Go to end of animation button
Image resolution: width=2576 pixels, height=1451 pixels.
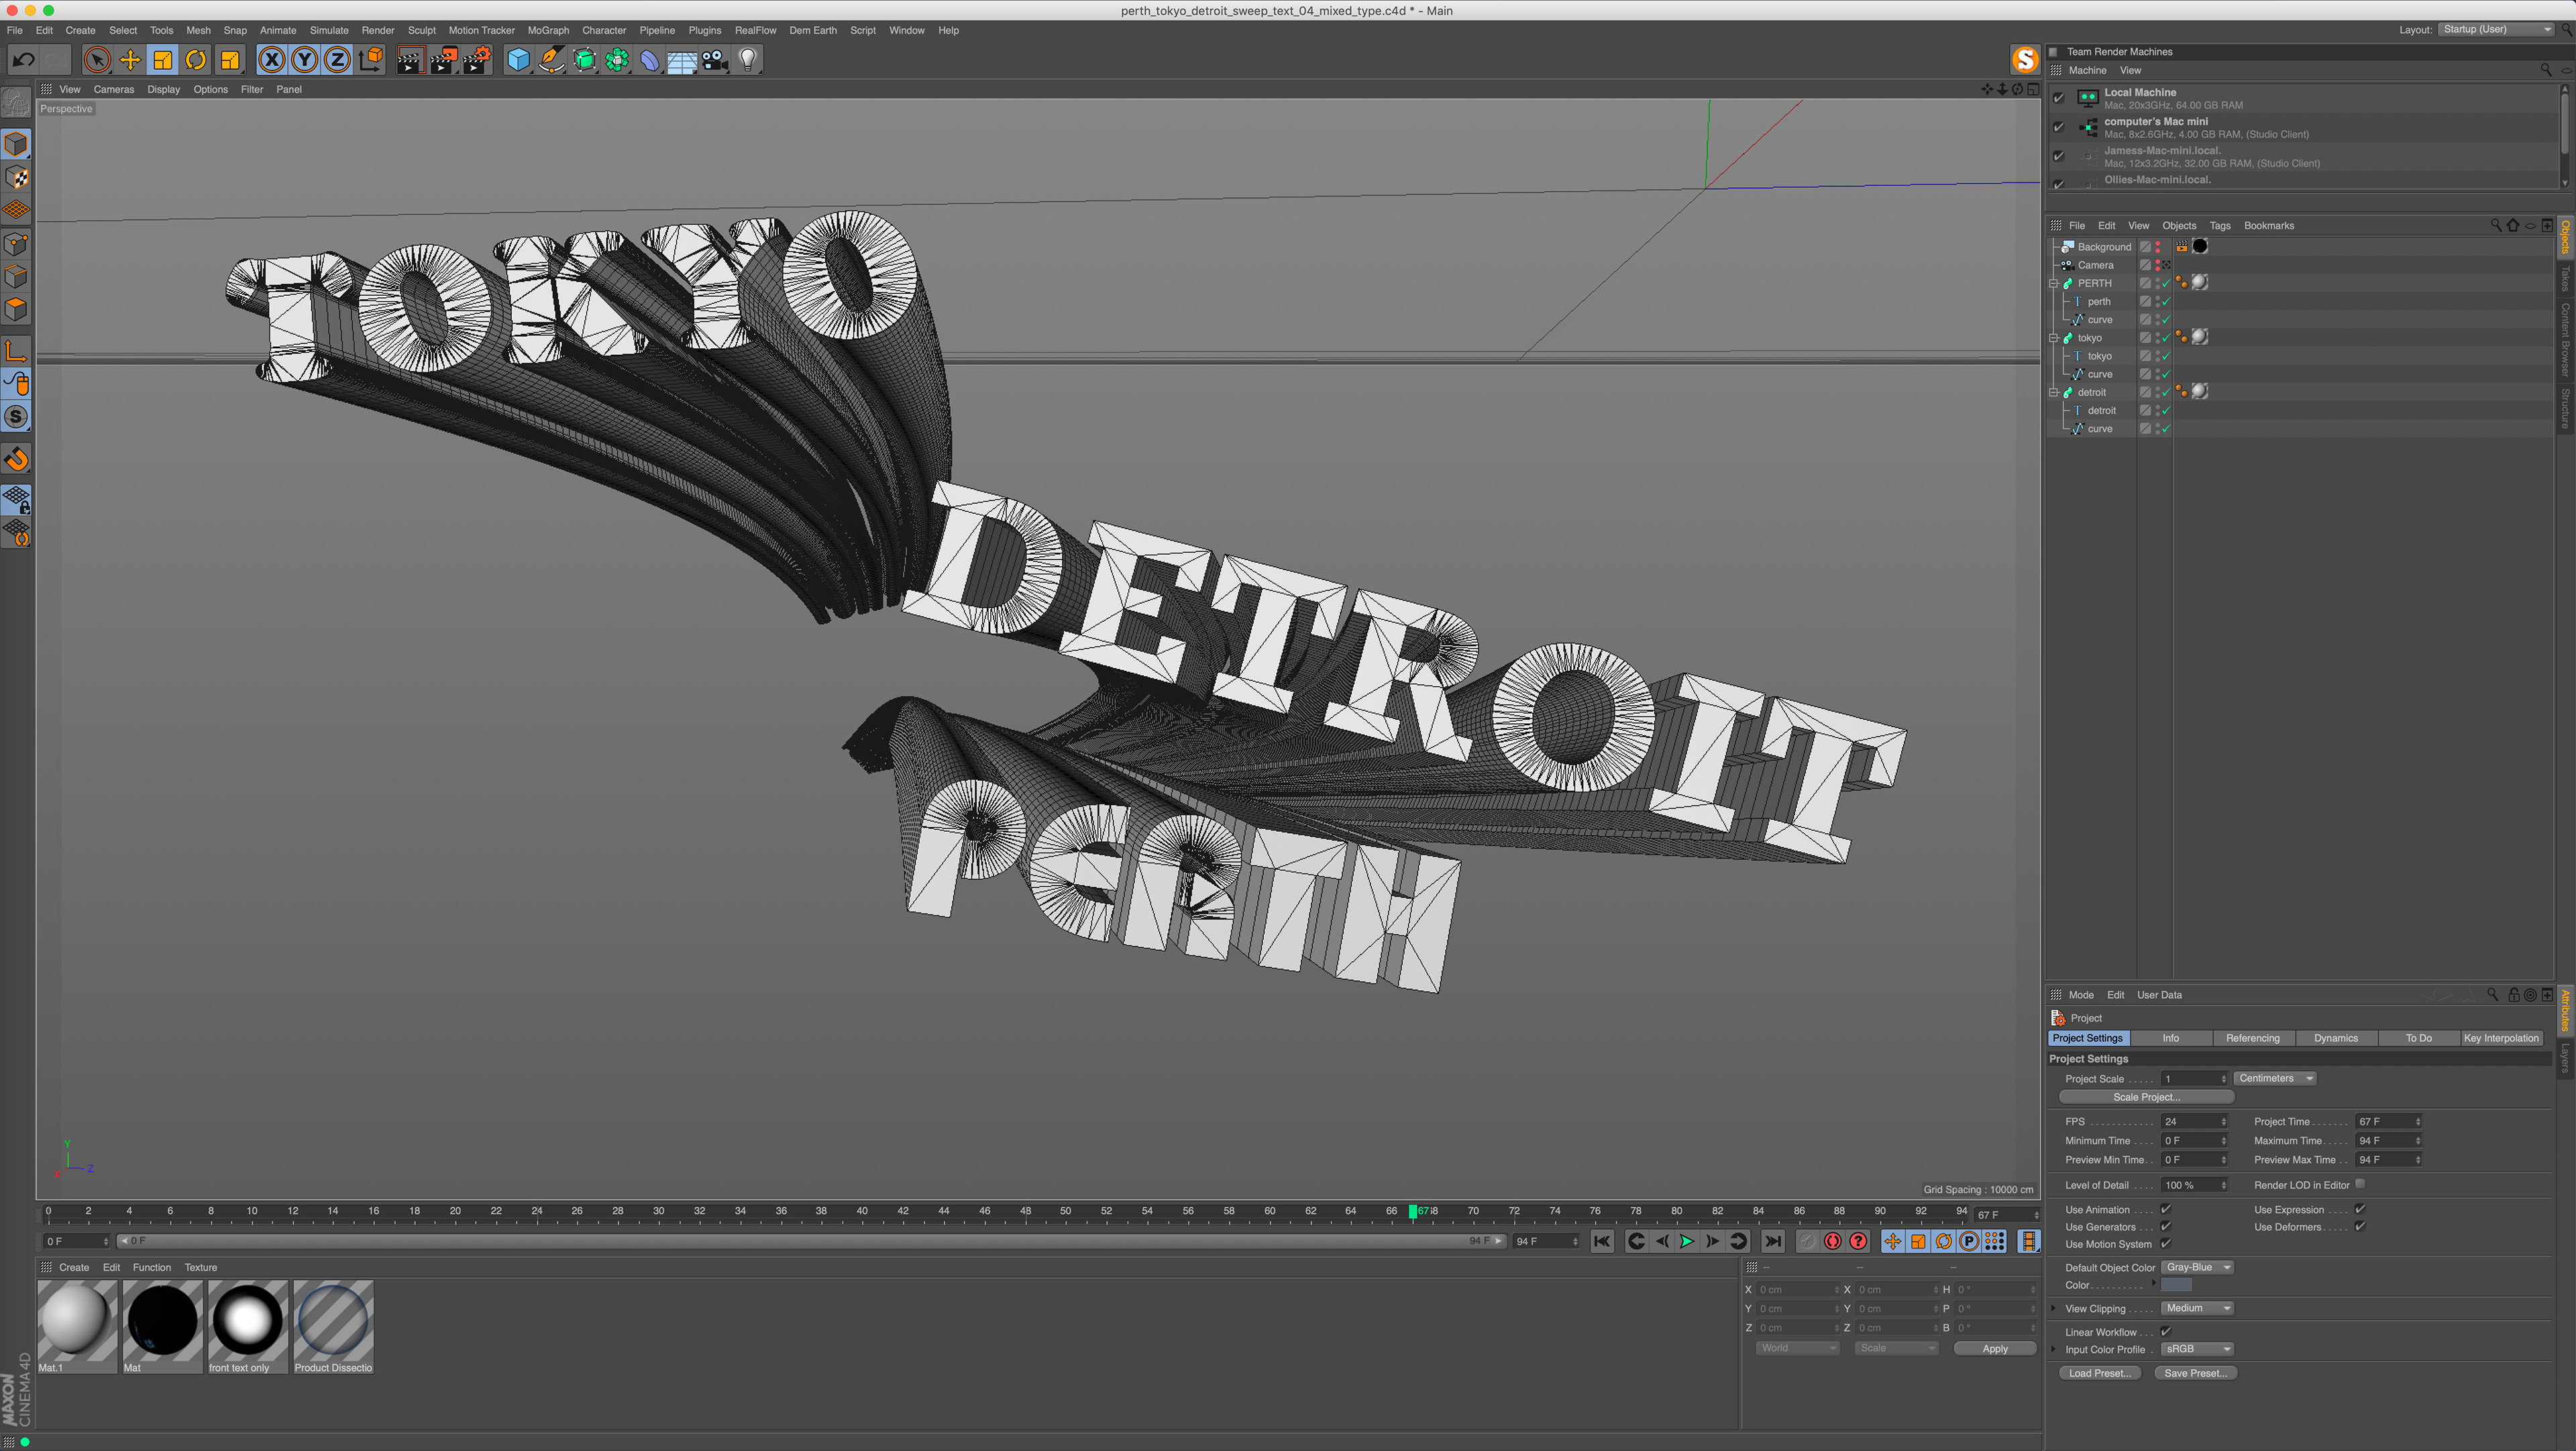[1772, 1241]
